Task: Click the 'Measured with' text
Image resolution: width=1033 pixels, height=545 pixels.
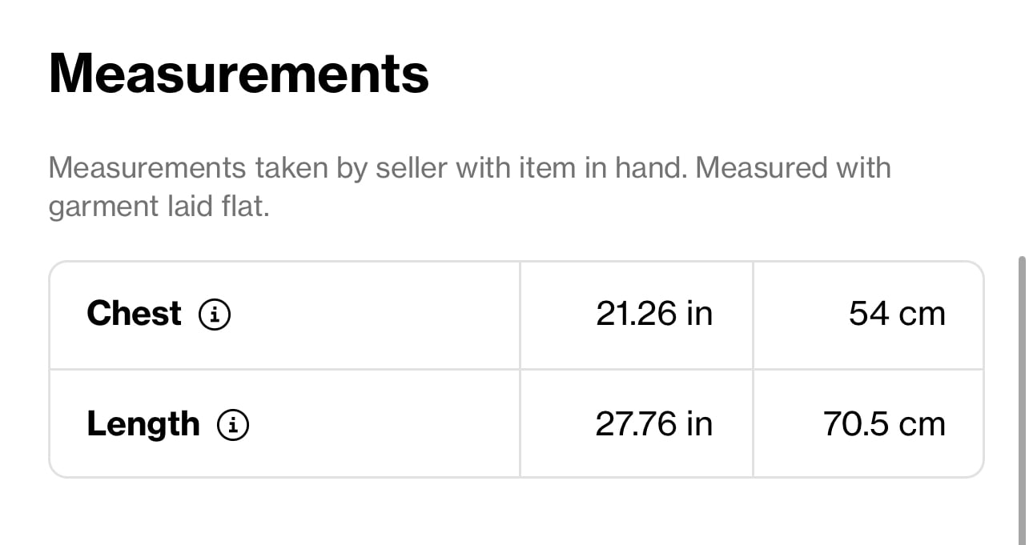Action: 794,169
